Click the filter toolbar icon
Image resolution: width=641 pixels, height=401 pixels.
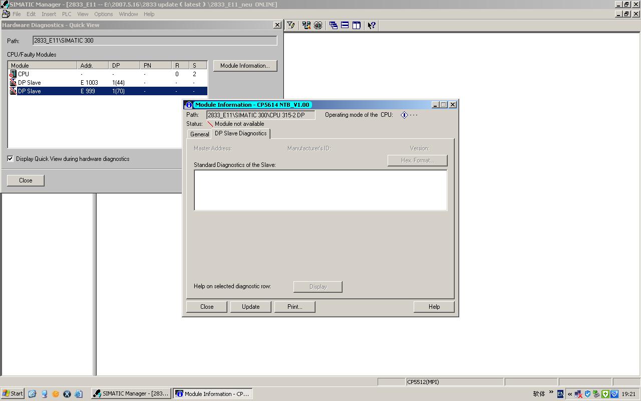click(291, 26)
